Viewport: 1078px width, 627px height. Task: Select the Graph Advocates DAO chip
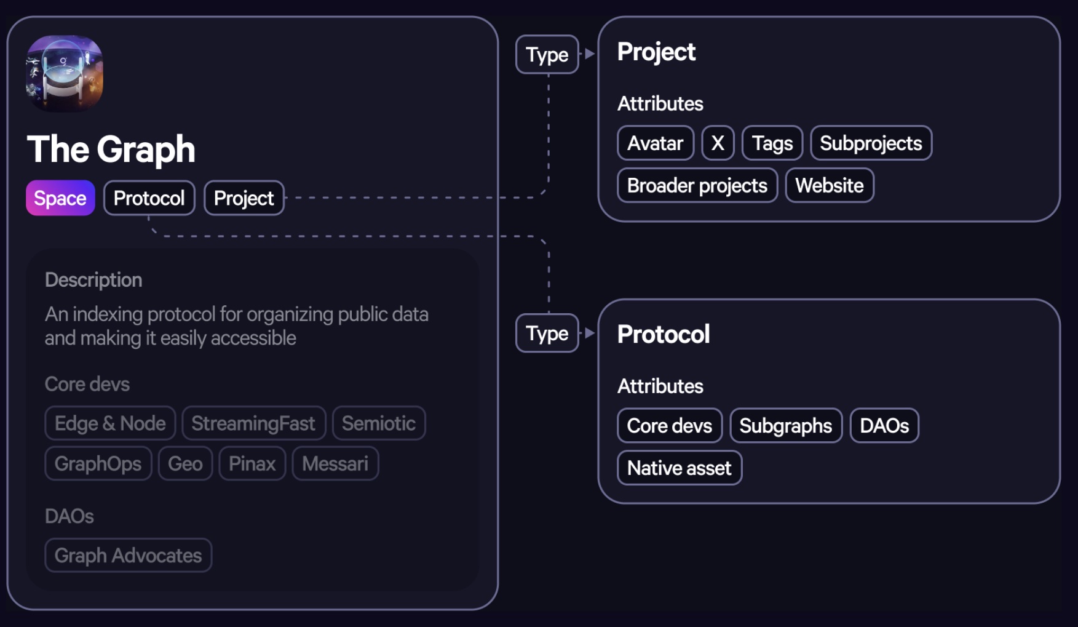(128, 556)
